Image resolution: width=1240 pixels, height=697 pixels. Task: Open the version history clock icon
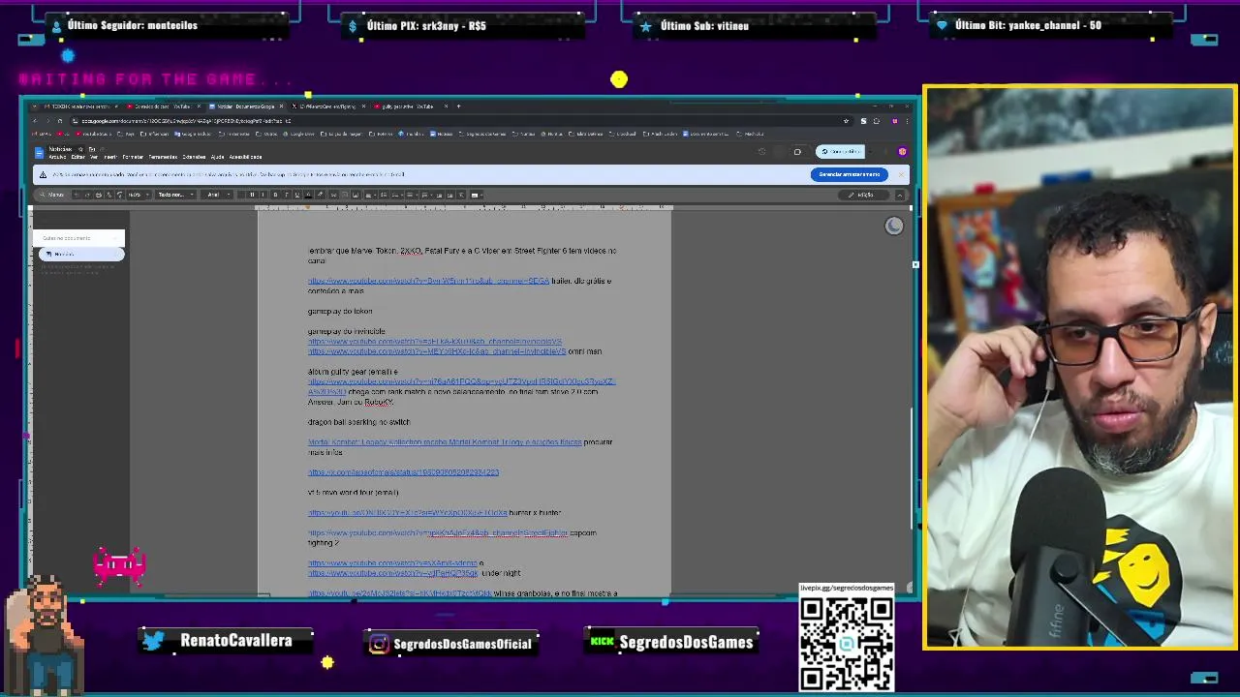(x=761, y=152)
